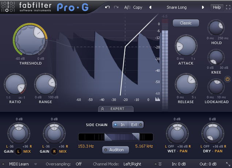Open the MIDI Learn dropdown arrow
232x168 pixels.
(x=36, y=164)
